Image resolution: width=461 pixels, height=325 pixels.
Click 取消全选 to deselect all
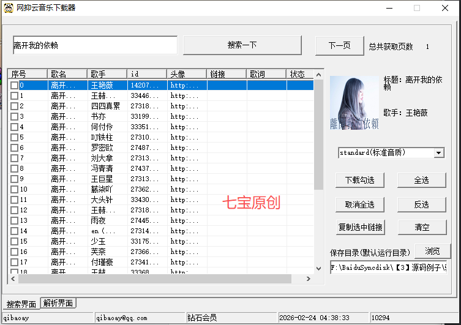360,204
